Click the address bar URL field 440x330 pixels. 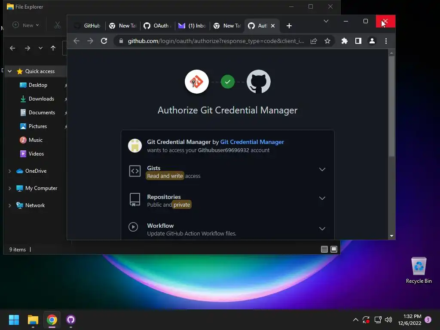(216, 41)
